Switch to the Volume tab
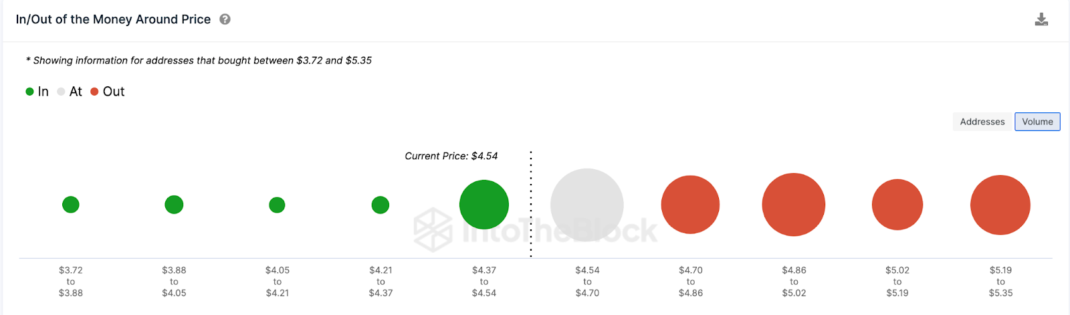Viewport: 1070px width, 315px height. click(1037, 122)
